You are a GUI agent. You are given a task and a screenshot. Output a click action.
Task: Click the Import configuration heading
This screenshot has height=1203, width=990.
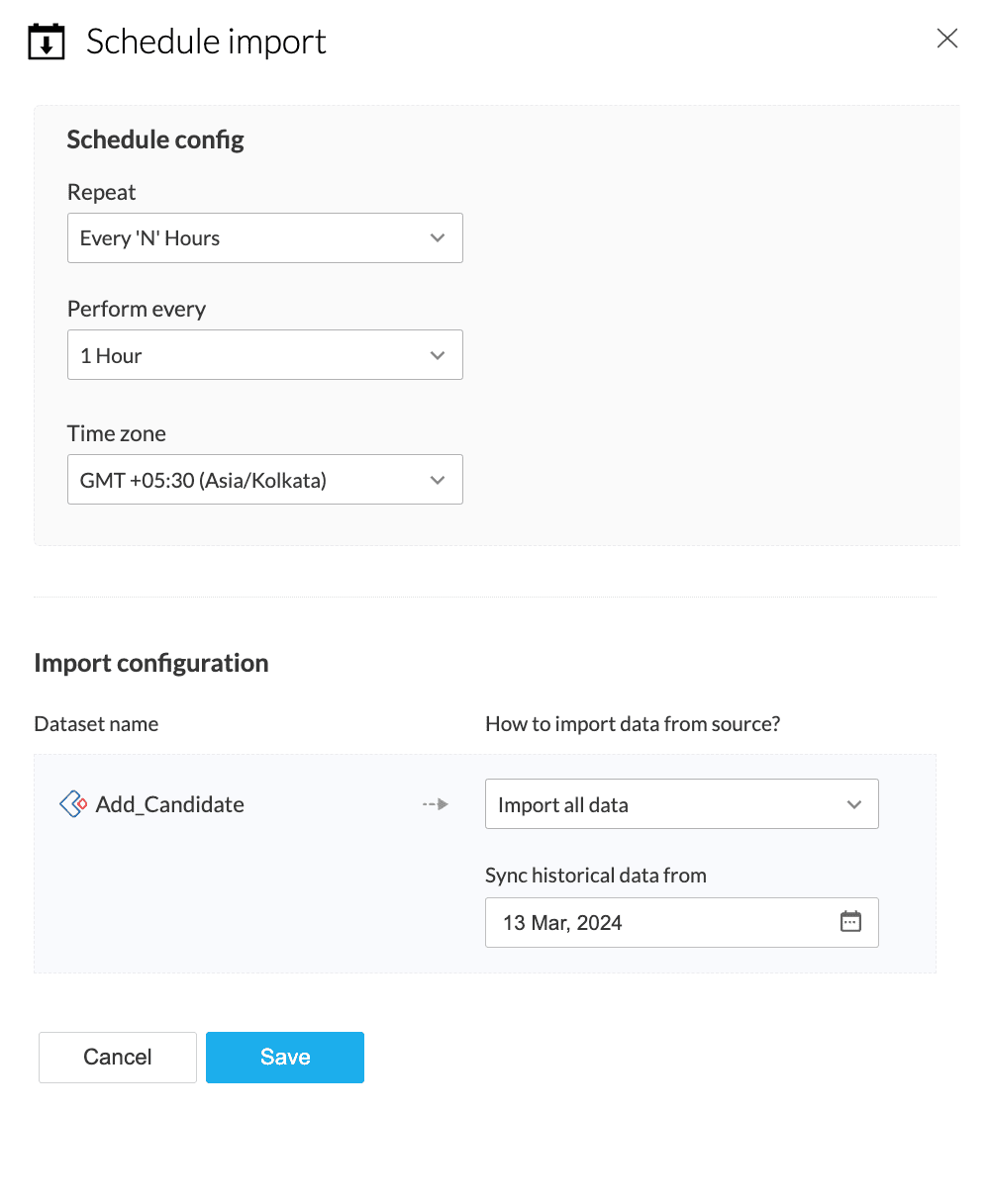pyautogui.click(x=151, y=663)
